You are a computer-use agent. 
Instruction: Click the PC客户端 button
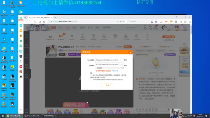(169, 37)
